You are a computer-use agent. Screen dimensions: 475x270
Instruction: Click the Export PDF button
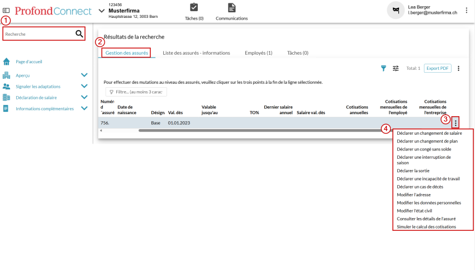click(x=438, y=68)
